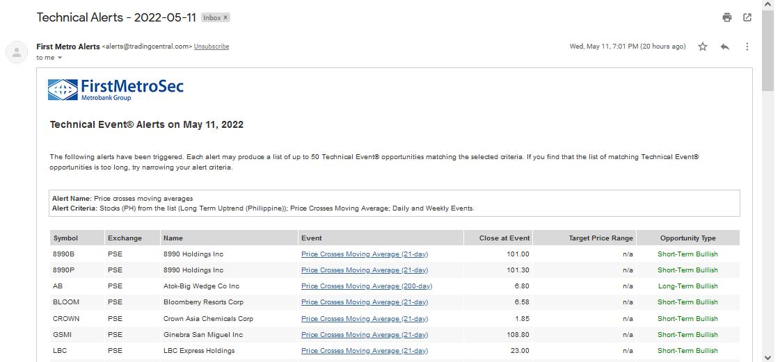Click symbol cell 'BLOOM'
Screen dimensions: 780x362
[66, 302]
